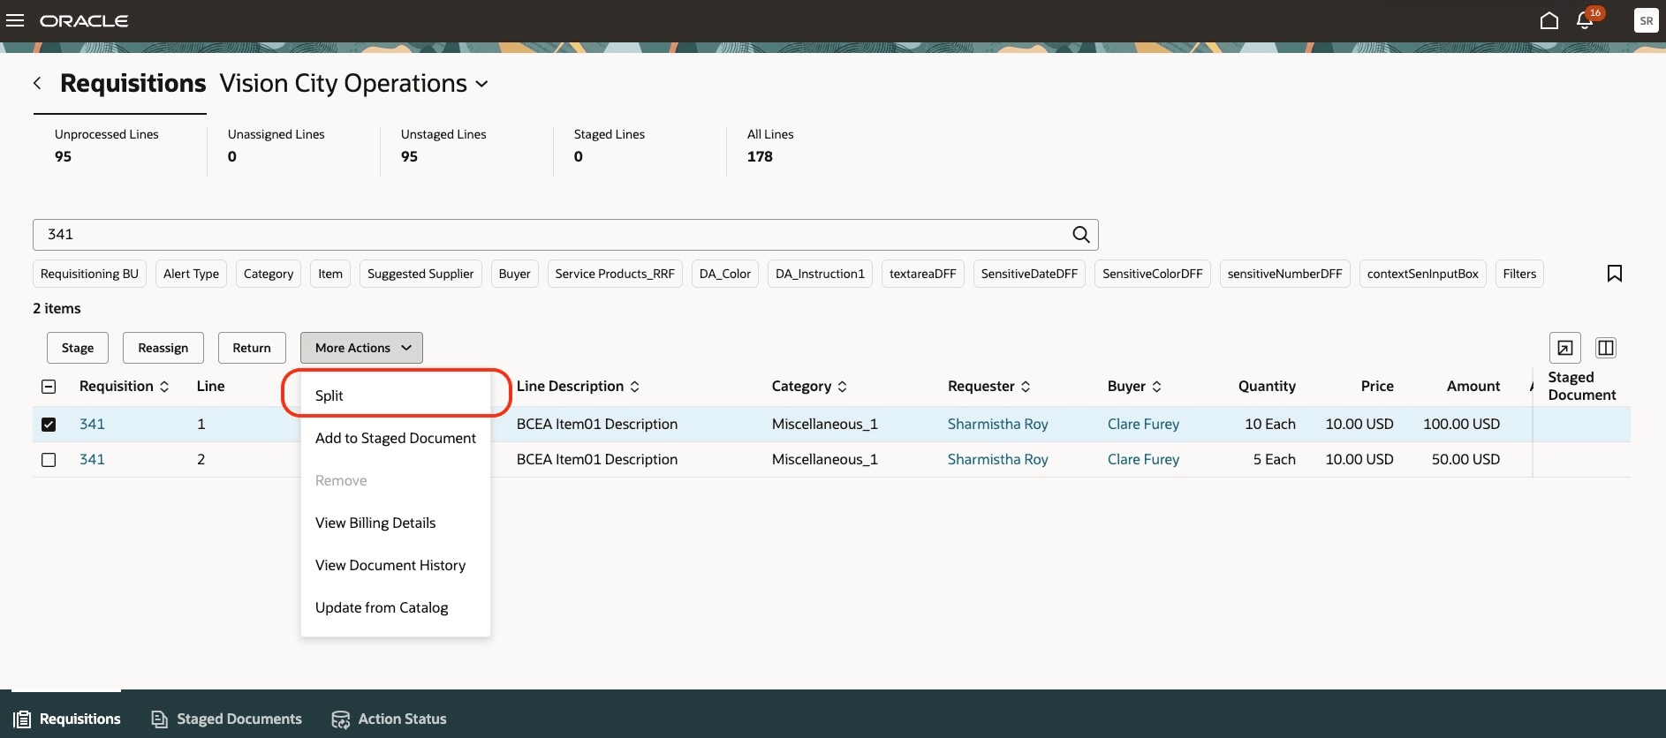Open the Category filter chip
1666x738 pixels.
coord(269,274)
